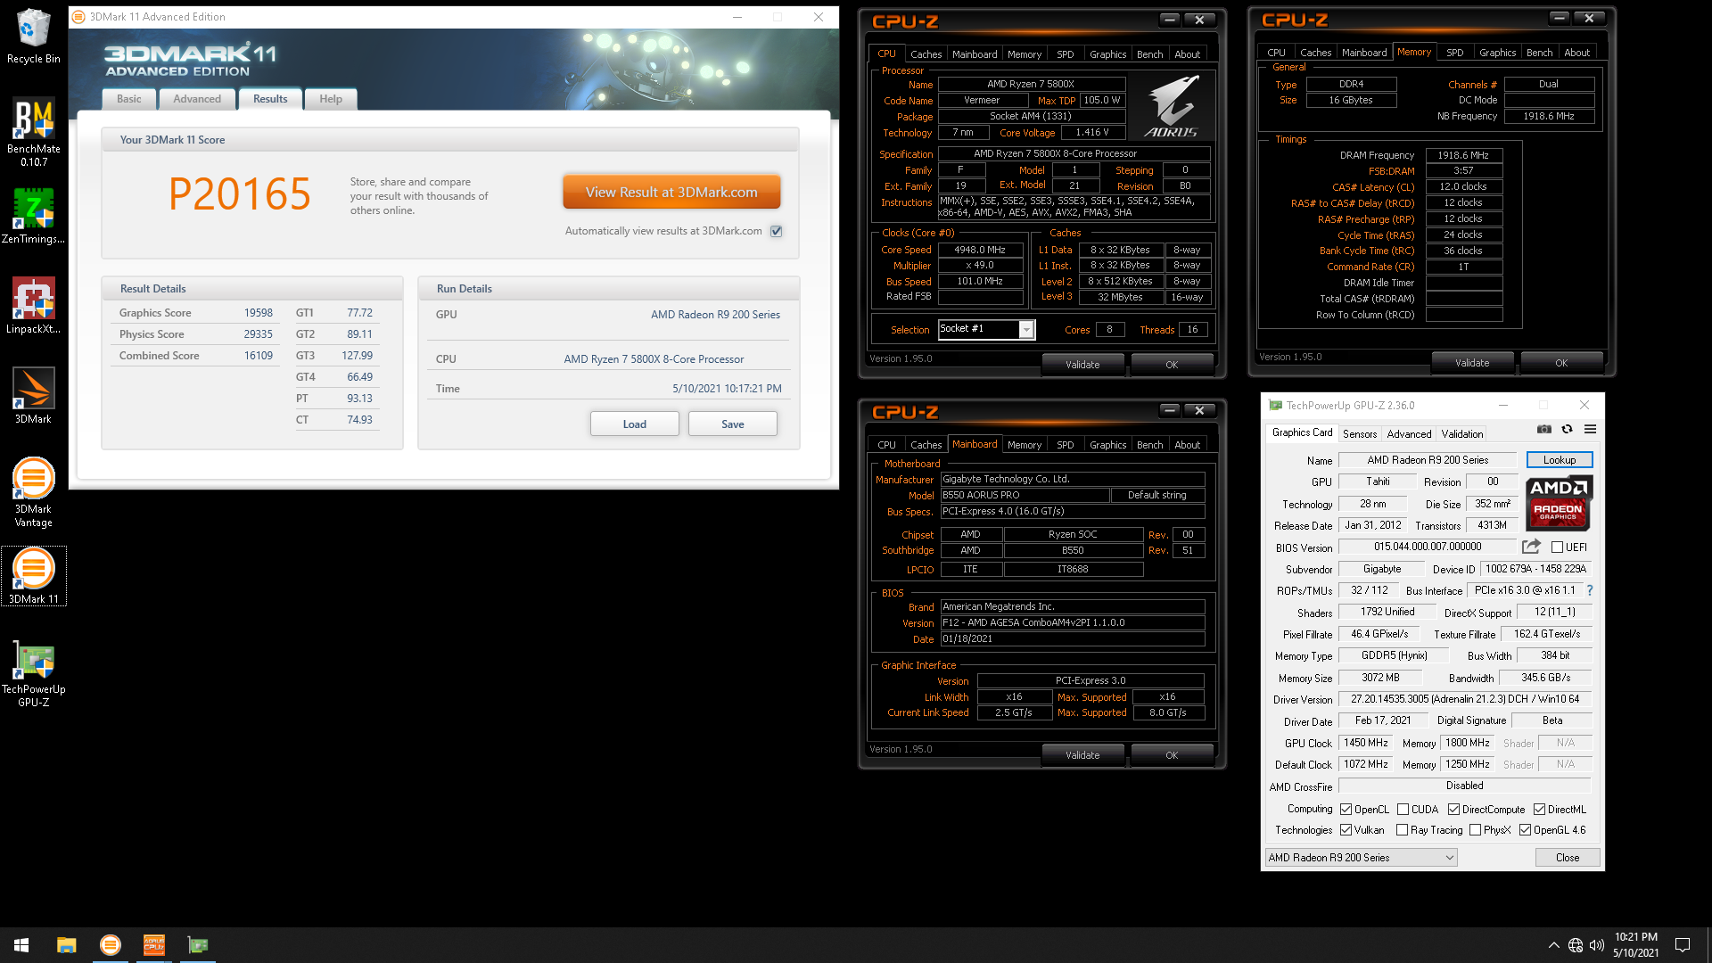Open GPU-Z hamburger menu icon
The image size is (1712, 963).
[1590, 429]
